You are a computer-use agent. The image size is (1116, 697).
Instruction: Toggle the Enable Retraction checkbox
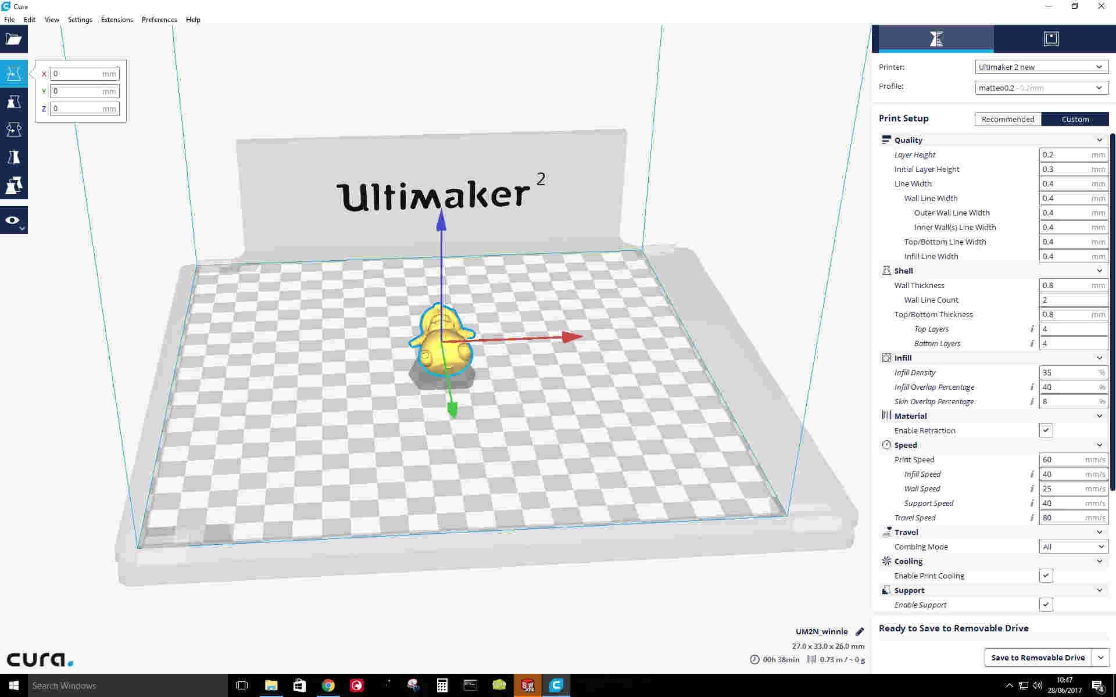pyautogui.click(x=1046, y=430)
